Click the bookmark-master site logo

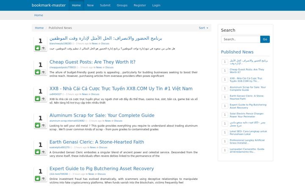coord(49,5)
